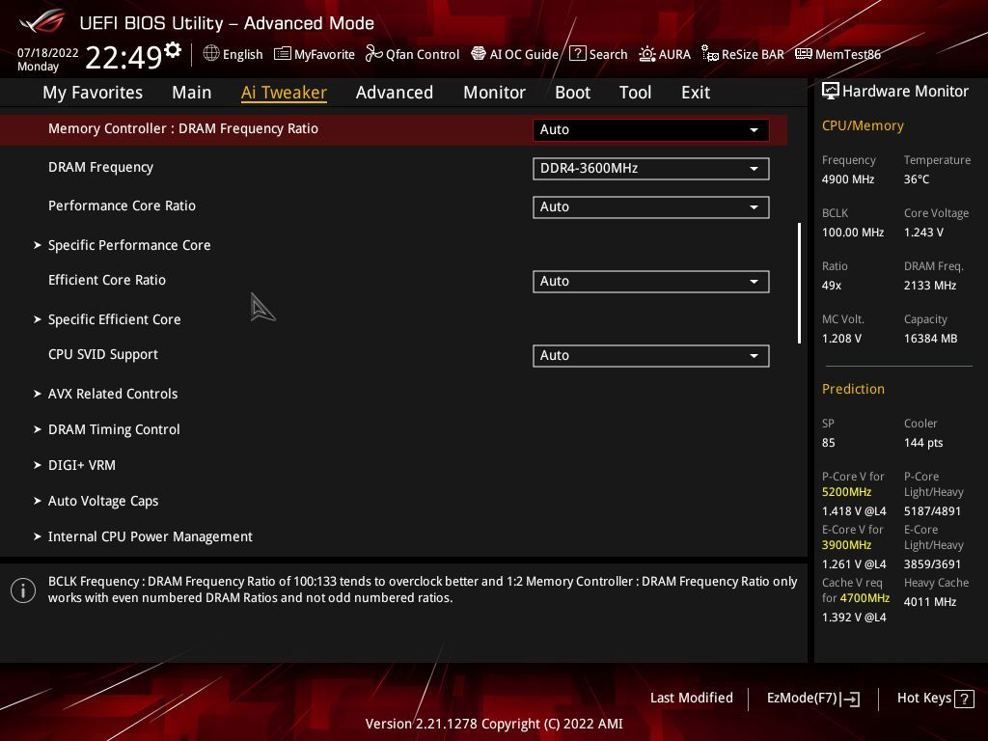
Task: Click the 16384 MB capacity value
Action: tap(931, 339)
